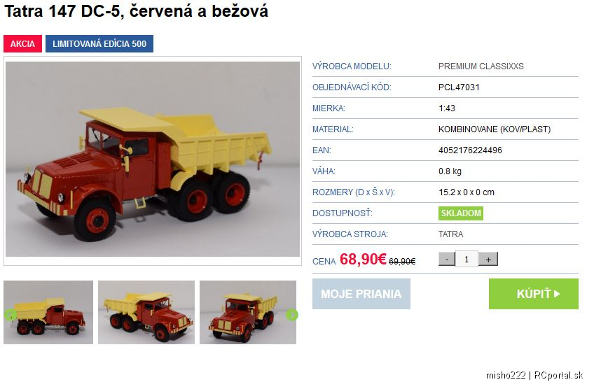Click the red 68,90€ sale price

(x=363, y=259)
